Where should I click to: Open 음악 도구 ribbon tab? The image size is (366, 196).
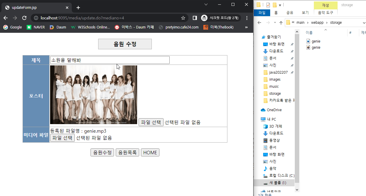coord(325,13)
